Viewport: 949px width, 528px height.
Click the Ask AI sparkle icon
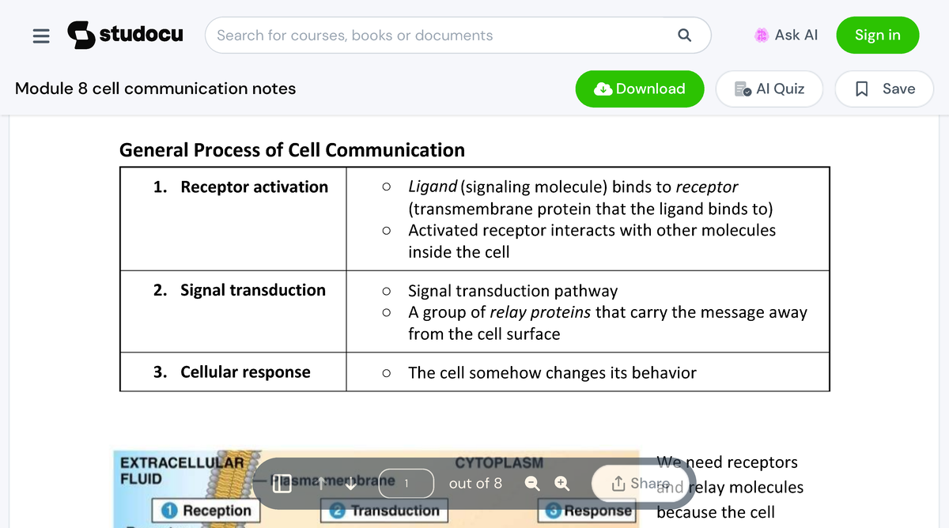(x=761, y=35)
